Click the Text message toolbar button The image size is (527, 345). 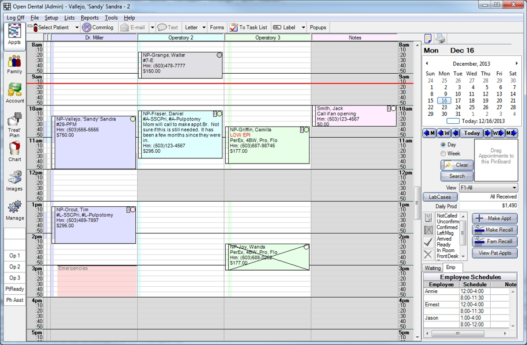click(168, 28)
